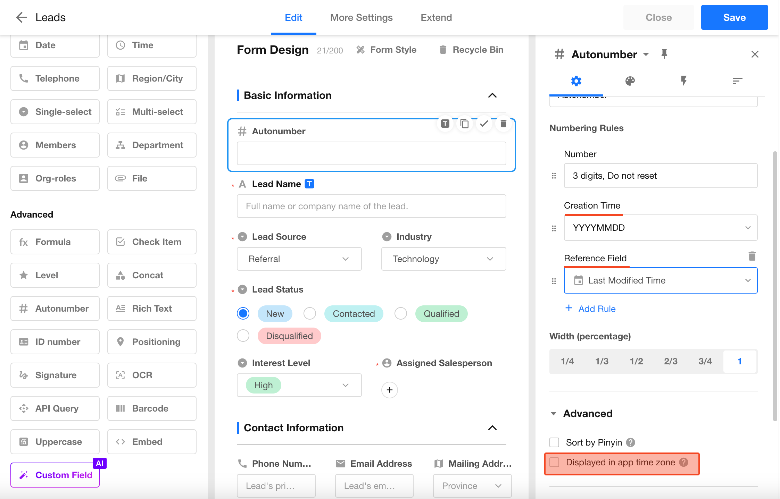Open the Lead Source Referral dropdown
Screen dimensions: 780x499
click(299, 259)
